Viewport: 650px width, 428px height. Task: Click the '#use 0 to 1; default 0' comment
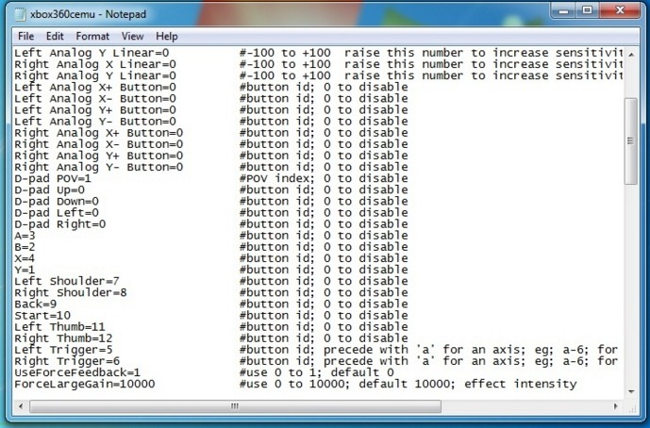[317, 373]
